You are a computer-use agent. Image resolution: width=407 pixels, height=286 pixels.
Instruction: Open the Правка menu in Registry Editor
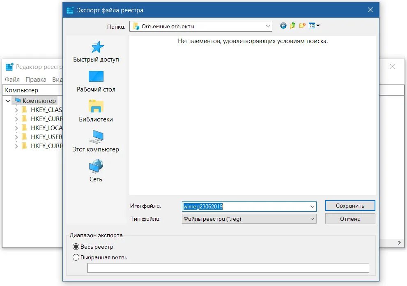(x=36, y=79)
